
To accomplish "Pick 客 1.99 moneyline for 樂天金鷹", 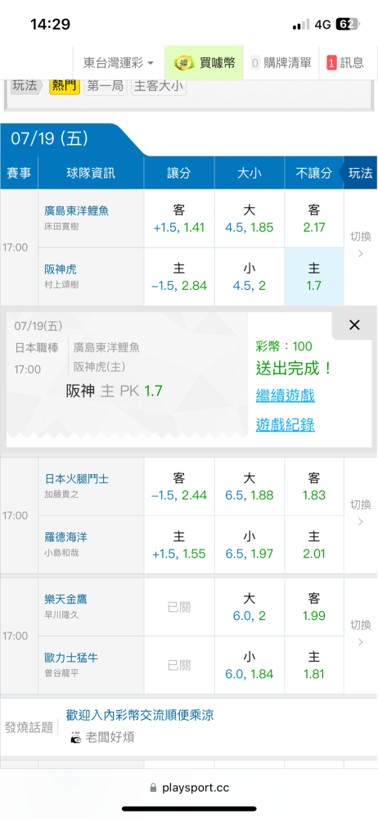I will [x=314, y=606].
